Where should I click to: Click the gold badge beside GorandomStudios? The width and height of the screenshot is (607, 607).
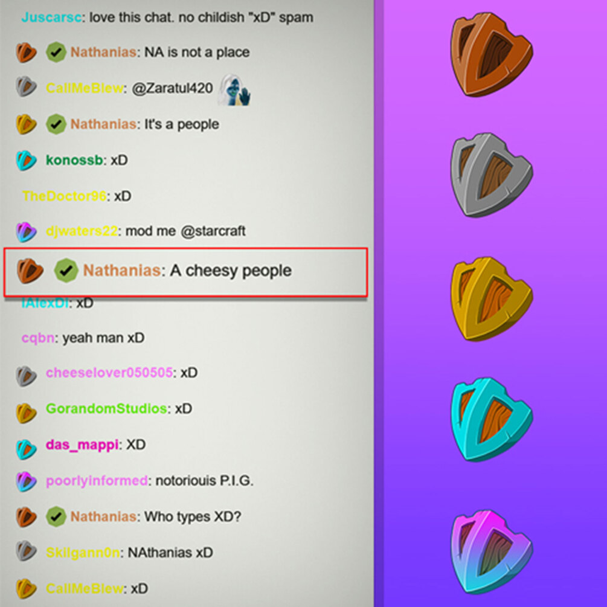[x=26, y=413]
